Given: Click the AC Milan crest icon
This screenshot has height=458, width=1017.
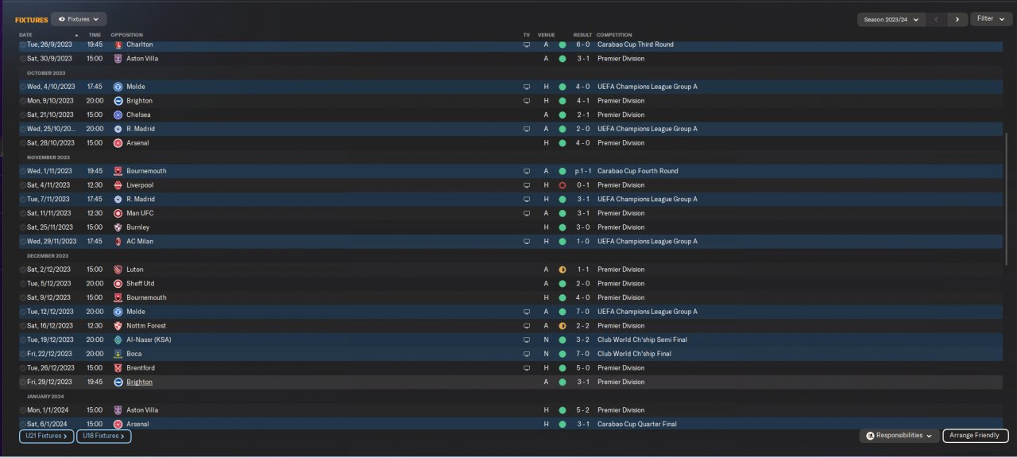Looking at the screenshot, I should (x=118, y=242).
